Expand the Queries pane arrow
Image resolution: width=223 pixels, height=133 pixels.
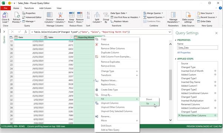tap(4, 32)
